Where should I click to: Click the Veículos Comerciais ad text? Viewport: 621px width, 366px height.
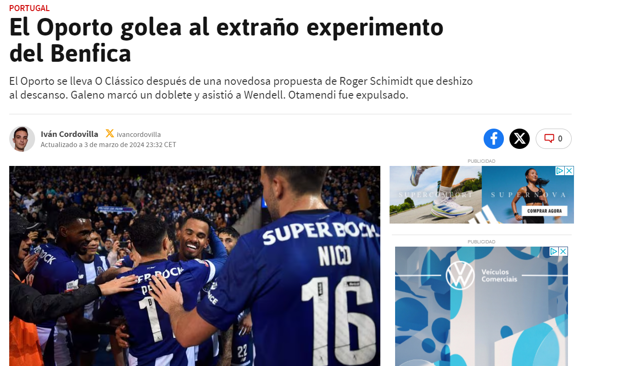pyautogui.click(x=499, y=276)
